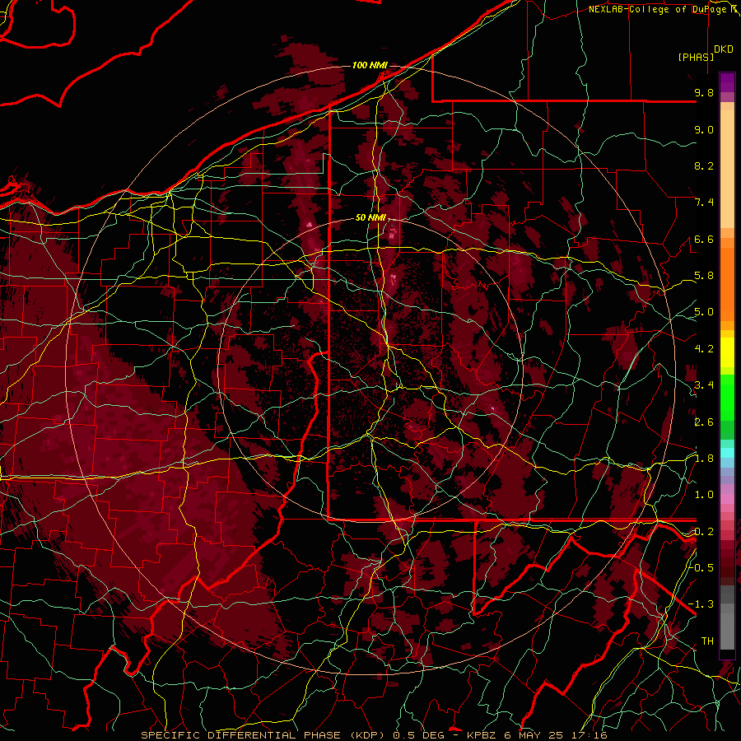This screenshot has height=741, width=741.
Task: Click the 8.2 scale value label
Action: (704, 165)
